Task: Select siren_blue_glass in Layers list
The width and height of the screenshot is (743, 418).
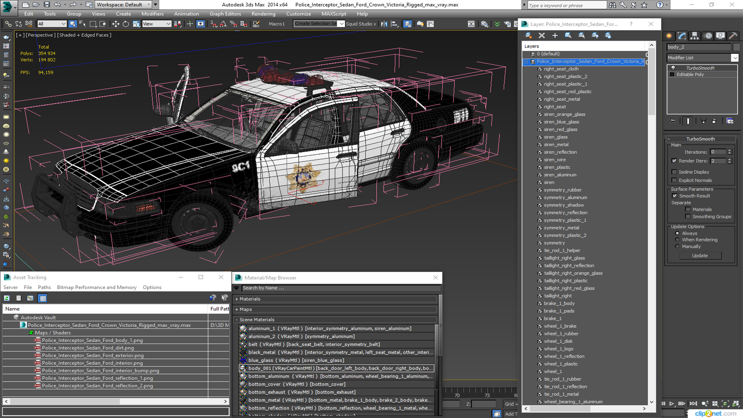Action: point(561,122)
